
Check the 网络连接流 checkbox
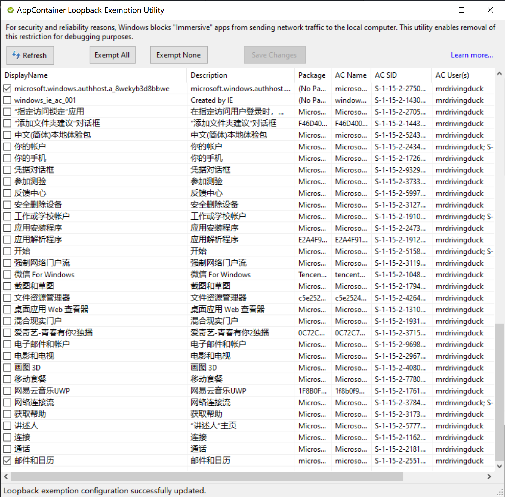click(x=7, y=402)
